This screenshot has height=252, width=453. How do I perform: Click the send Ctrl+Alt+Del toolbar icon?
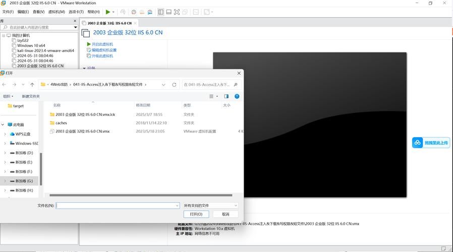coord(123,12)
